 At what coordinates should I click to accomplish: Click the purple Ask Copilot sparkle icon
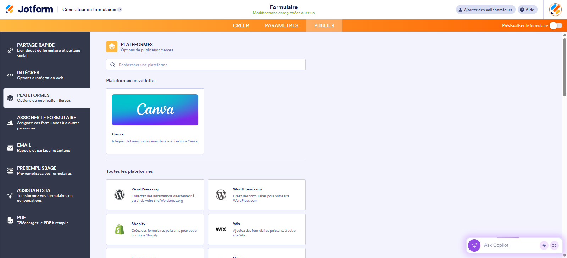coord(474,245)
